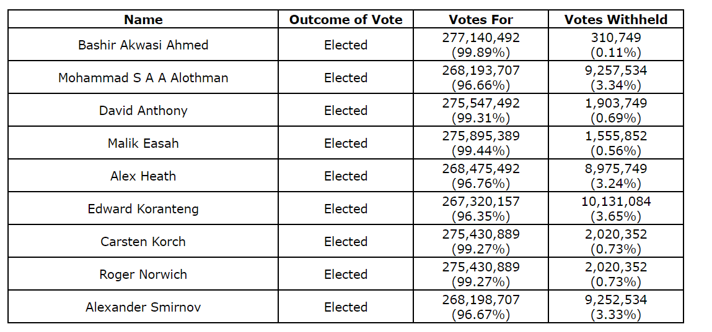712x332 pixels.
Task: Select Edward Koranteng in the table
Action: tap(143, 208)
